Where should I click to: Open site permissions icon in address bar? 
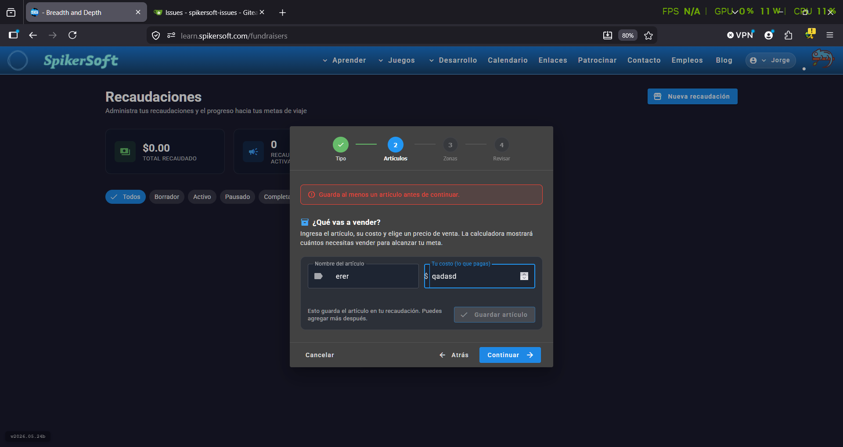tap(171, 35)
